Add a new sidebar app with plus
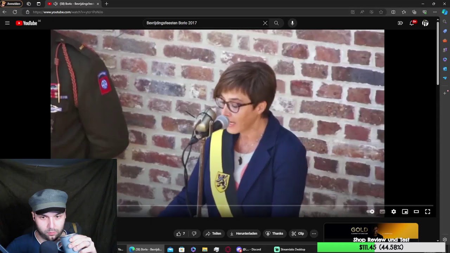The image size is (450, 253). [445, 93]
